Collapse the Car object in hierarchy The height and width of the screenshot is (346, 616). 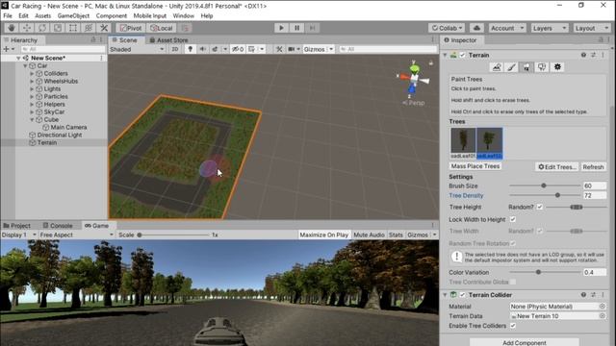pos(26,65)
